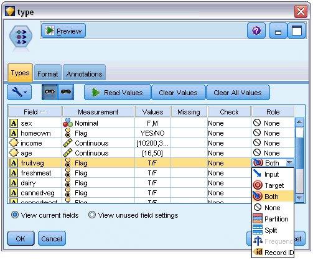This screenshot has height=260, width=313.
Task: Click the Measurement cell Flag for freshmeat
Action: coord(98,173)
